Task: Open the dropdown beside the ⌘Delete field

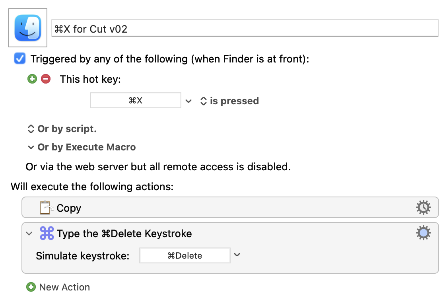Action: [x=237, y=255]
